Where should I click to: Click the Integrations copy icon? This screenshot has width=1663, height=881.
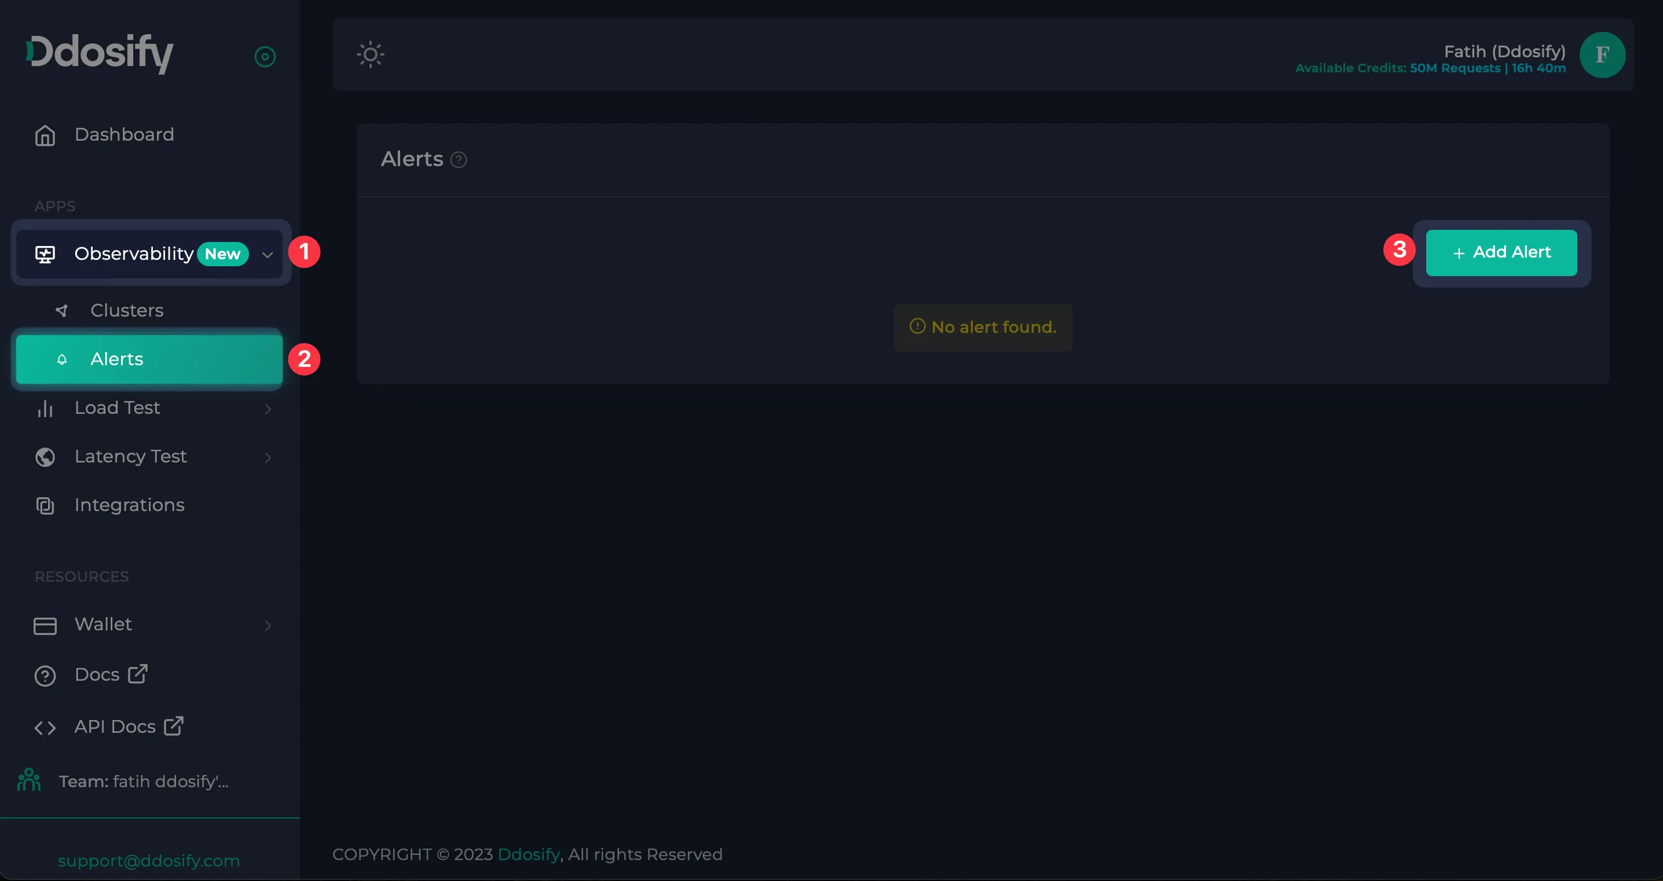click(x=45, y=505)
